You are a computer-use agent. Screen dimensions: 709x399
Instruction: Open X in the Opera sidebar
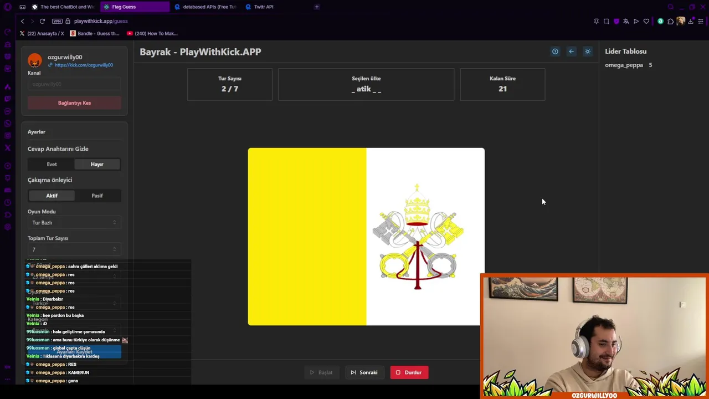8,147
